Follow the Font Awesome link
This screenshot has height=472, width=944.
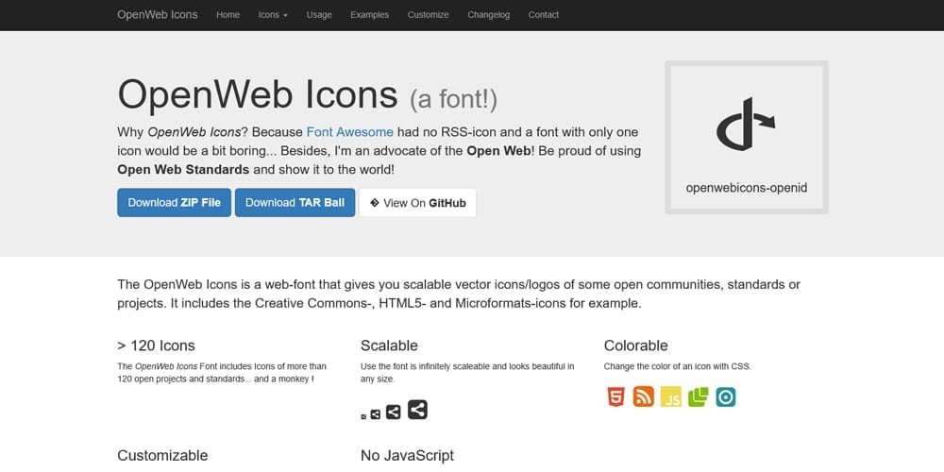(x=350, y=132)
